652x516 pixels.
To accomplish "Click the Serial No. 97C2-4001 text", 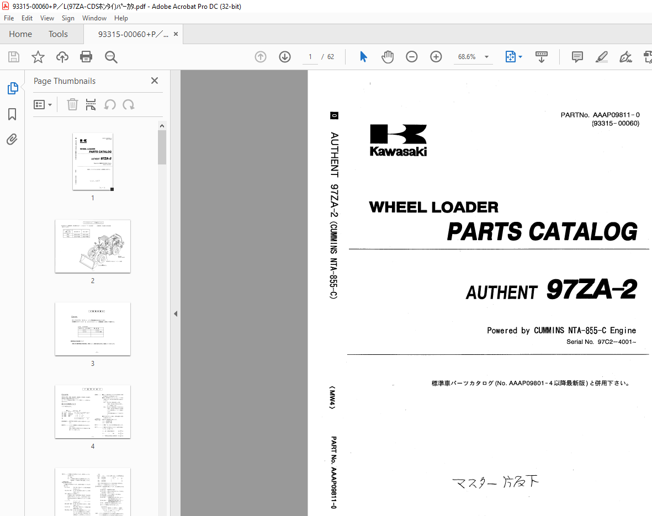I will pyautogui.click(x=601, y=342).
